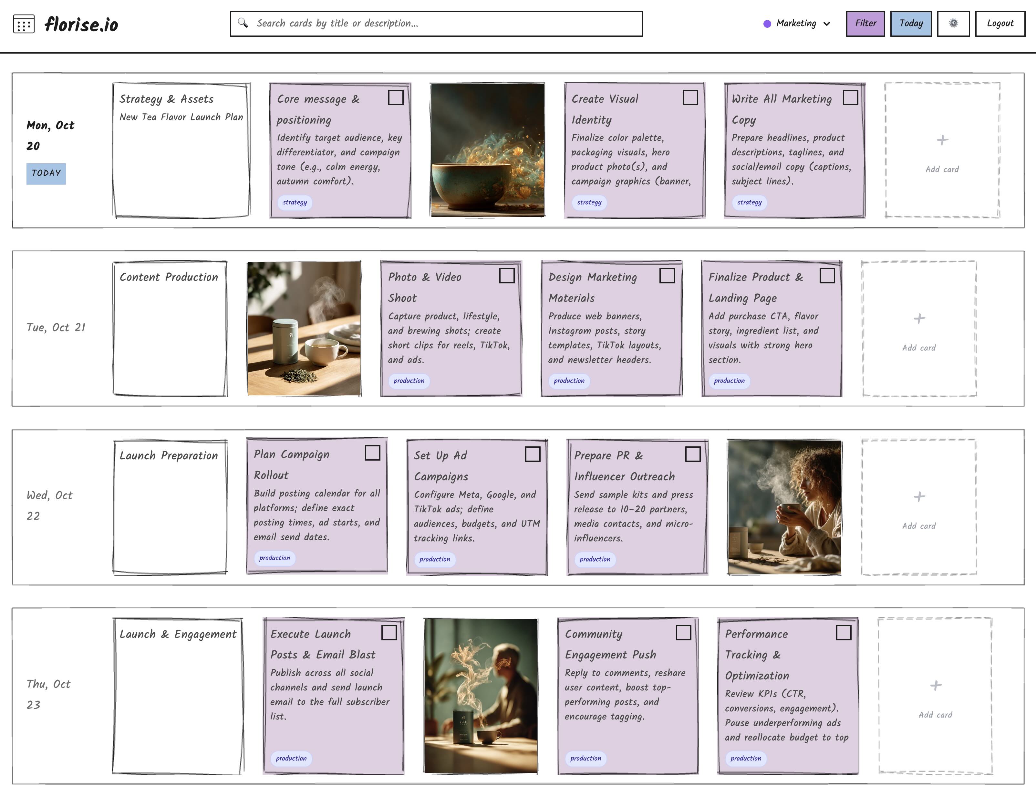Open the Filter options
Viewport: 1036px width, 794px height.
pos(865,24)
